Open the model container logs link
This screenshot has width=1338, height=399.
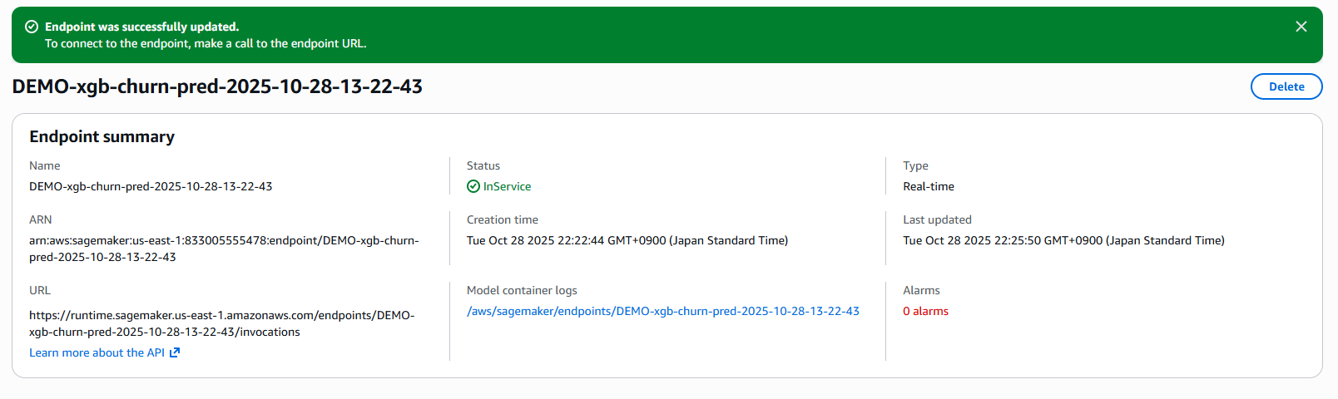click(662, 311)
